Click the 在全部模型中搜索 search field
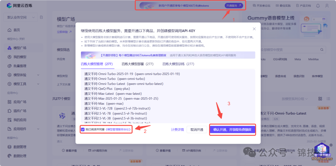The width and height of the screenshot is (336, 166). 292,50
